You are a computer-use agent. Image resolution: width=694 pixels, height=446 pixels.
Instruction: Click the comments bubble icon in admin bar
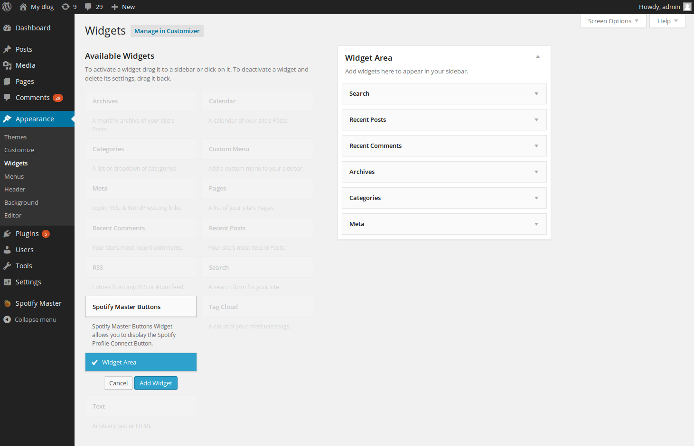click(88, 7)
